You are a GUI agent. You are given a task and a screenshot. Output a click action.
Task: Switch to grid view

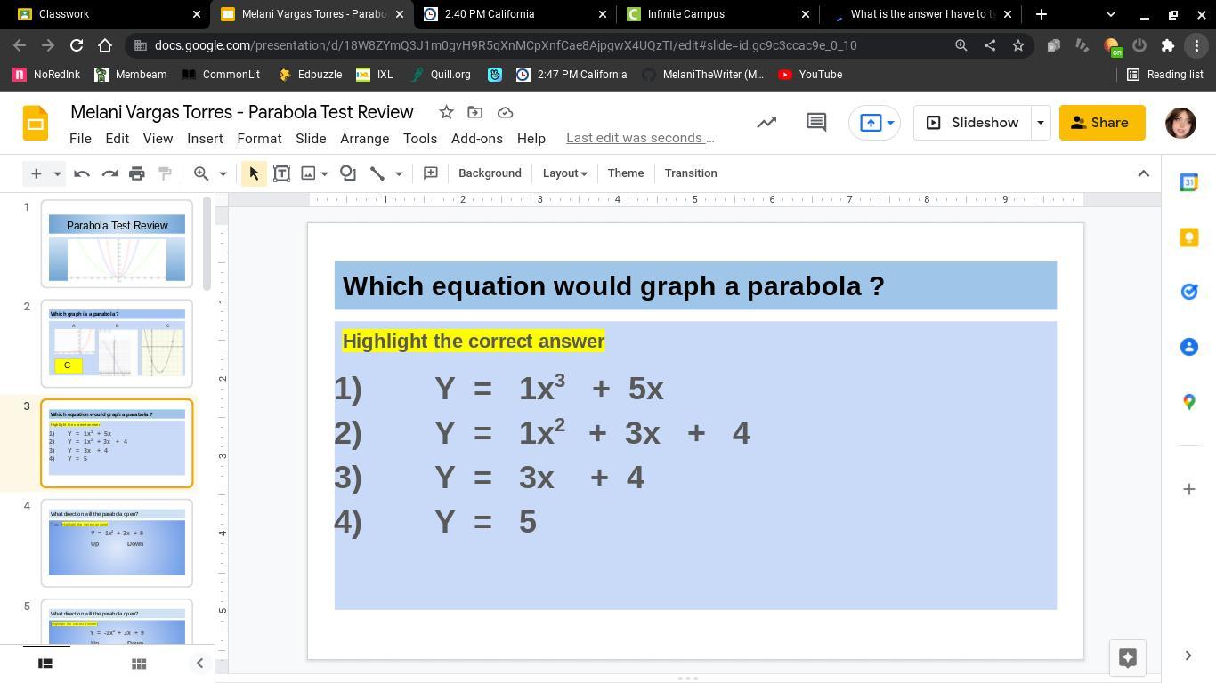(139, 663)
